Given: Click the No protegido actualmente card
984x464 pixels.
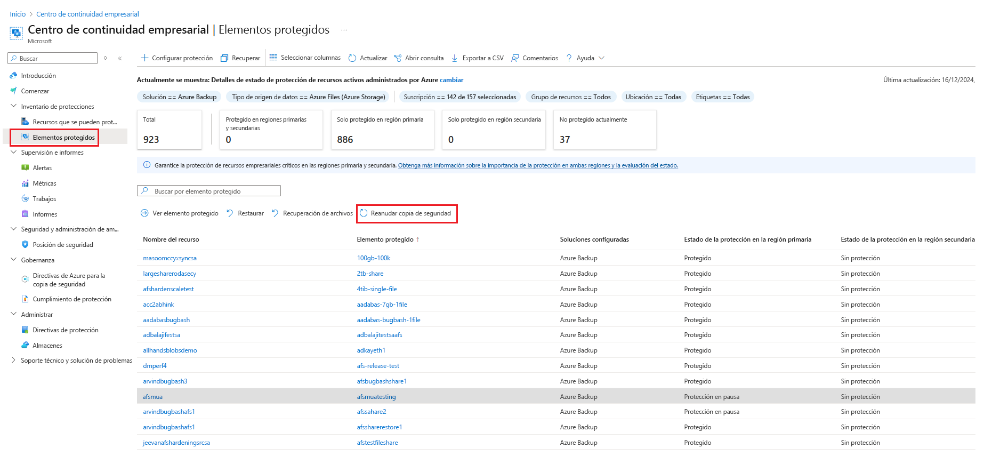Looking at the screenshot, I should click(605, 130).
